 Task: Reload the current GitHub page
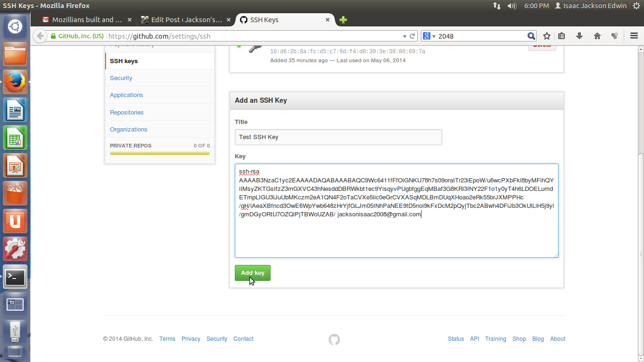[413, 36]
